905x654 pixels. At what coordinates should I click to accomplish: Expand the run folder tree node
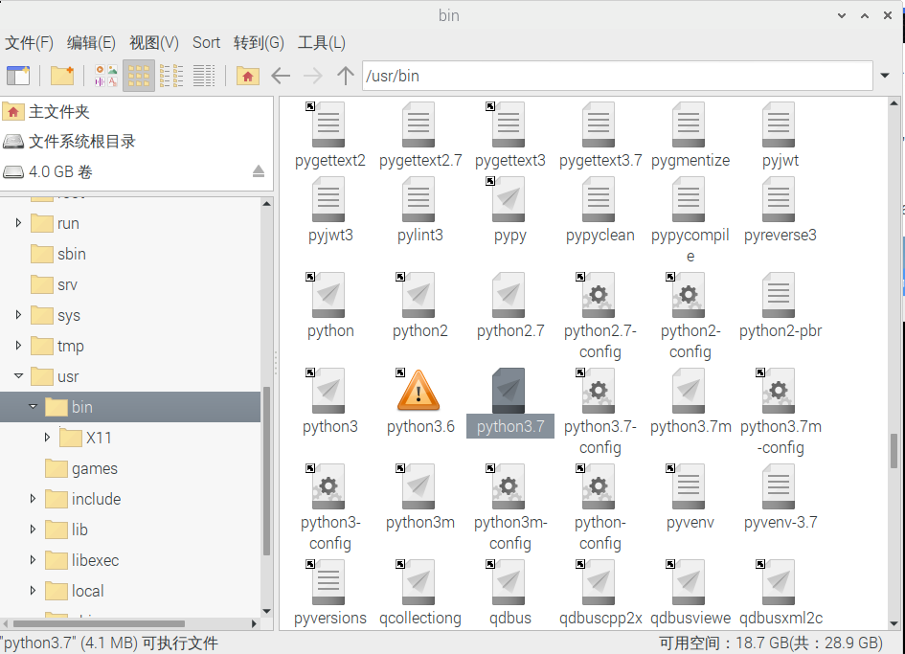click(18, 223)
